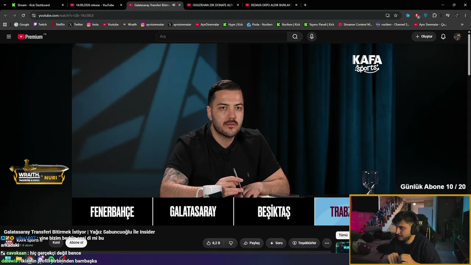The width and height of the screenshot is (471, 265).
Task: Open the Chrome three-dot menu
Action: 465,15
